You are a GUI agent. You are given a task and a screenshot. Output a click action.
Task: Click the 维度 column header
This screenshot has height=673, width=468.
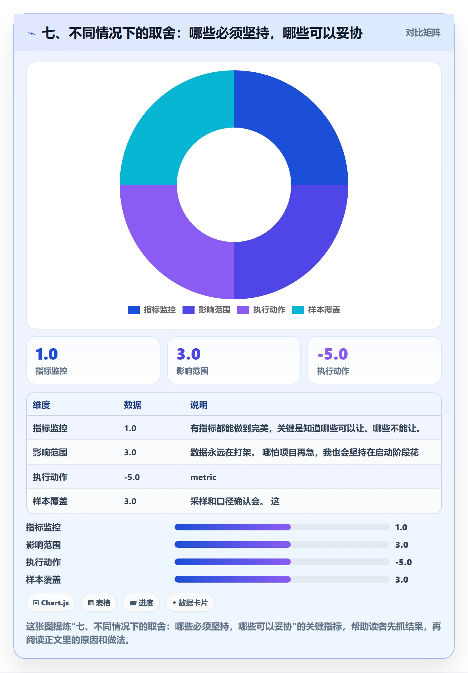click(41, 405)
